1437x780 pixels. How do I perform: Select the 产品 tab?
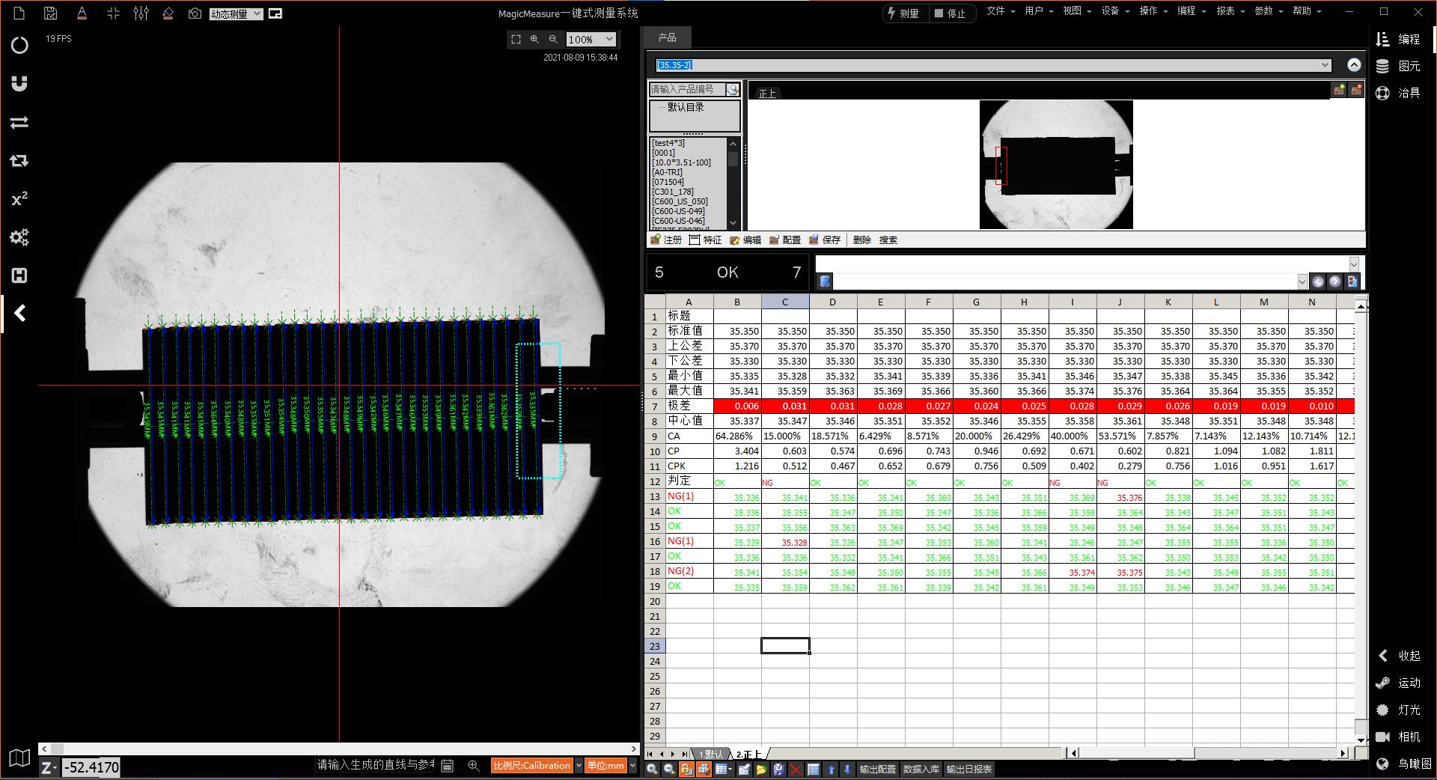pyautogui.click(x=667, y=37)
